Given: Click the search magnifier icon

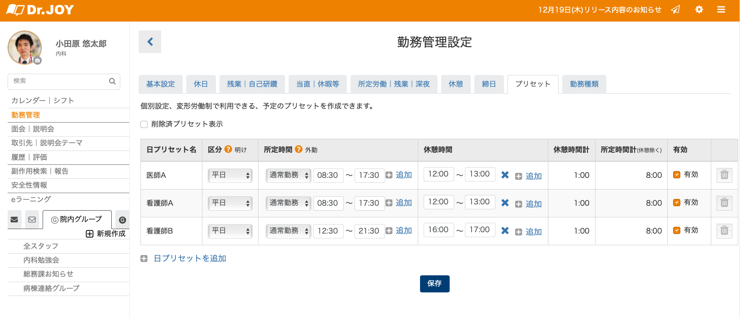Looking at the screenshot, I should (112, 81).
